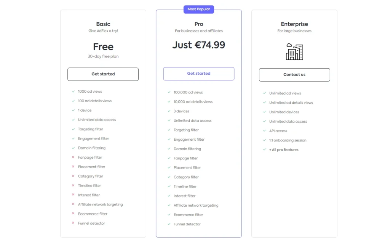Select Get started under the Pro plan
390x241 pixels.
tap(198, 74)
